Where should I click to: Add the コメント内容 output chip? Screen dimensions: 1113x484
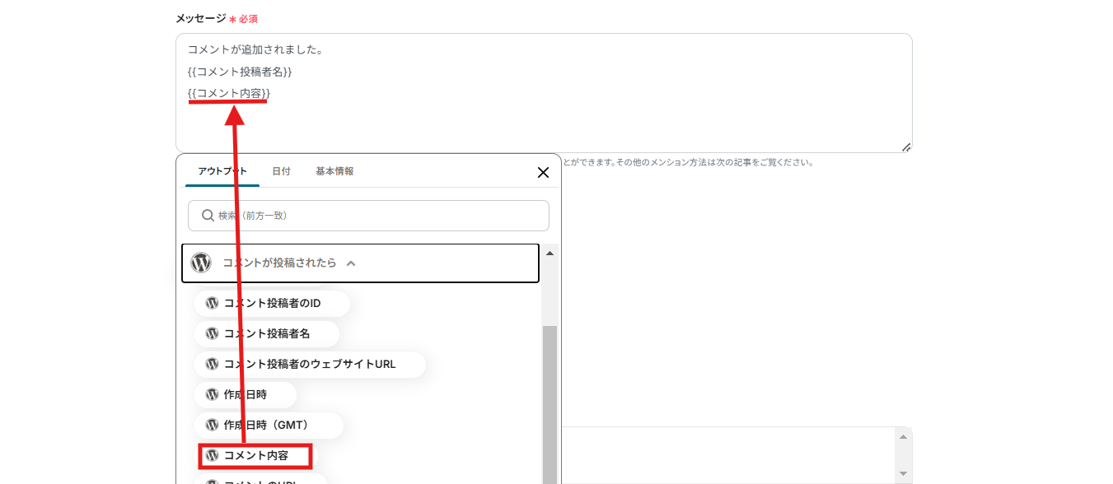pyautogui.click(x=255, y=455)
